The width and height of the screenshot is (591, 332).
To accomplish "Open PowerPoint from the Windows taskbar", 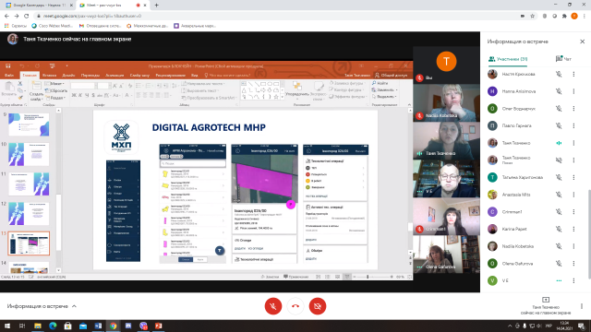I will pyautogui.click(x=158, y=326).
